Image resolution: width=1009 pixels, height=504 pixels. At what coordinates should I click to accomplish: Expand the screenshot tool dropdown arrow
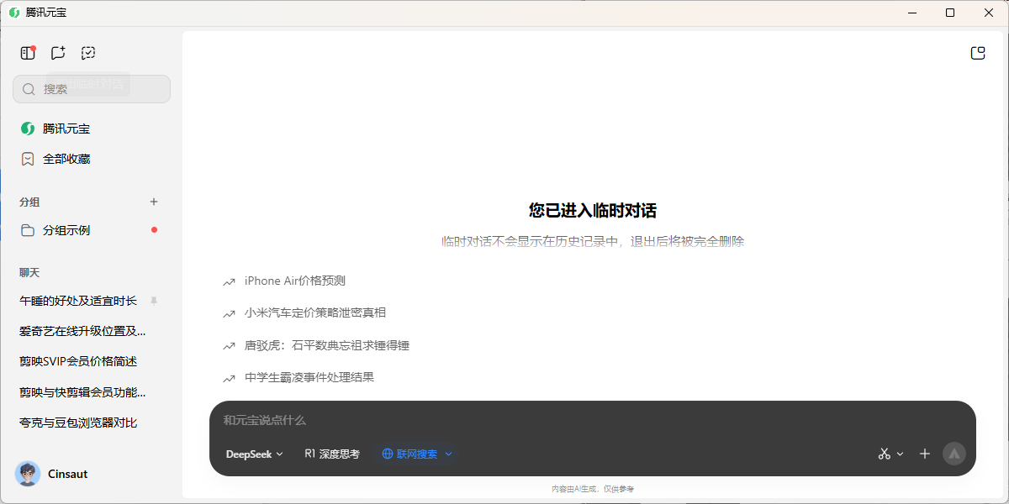pos(900,454)
